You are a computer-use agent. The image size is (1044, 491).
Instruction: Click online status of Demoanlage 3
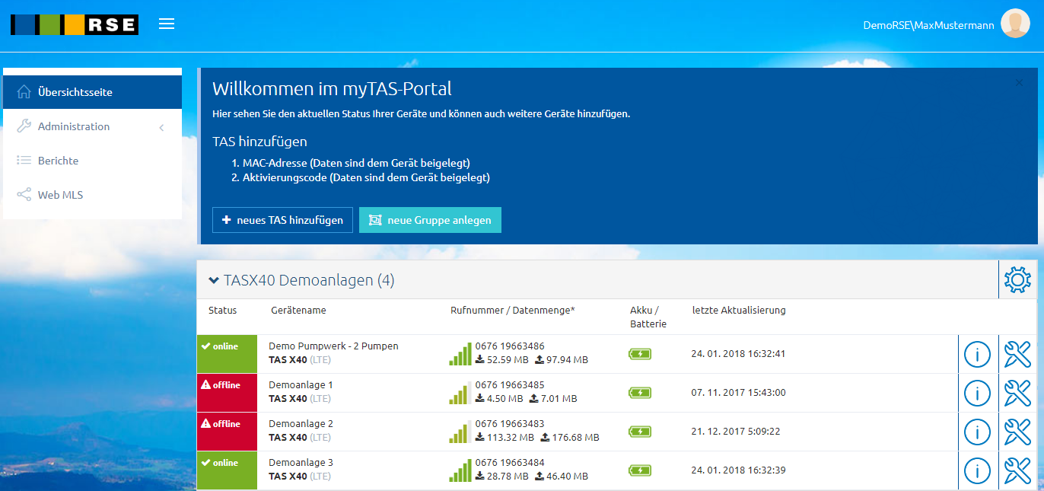[x=227, y=470]
